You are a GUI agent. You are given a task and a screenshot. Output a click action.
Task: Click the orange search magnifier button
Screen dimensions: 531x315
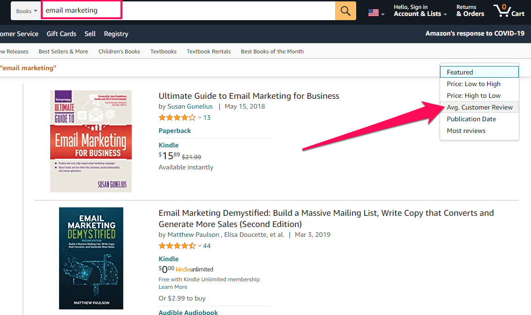pyautogui.click(x=345, y=11)
